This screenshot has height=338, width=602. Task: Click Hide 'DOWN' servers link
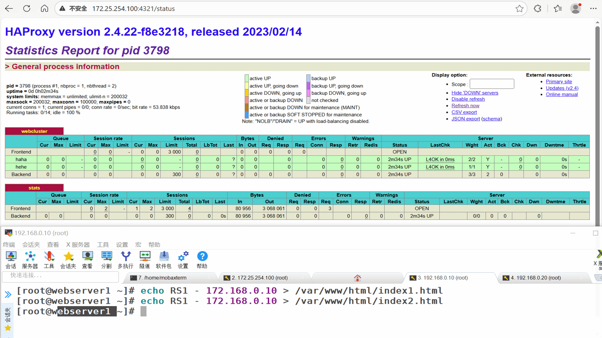[x=475, y=93]
